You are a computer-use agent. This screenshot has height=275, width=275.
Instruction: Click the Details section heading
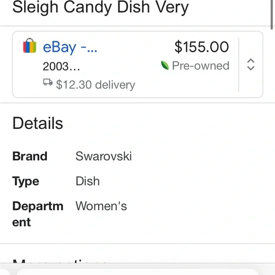tap(38, 123)
